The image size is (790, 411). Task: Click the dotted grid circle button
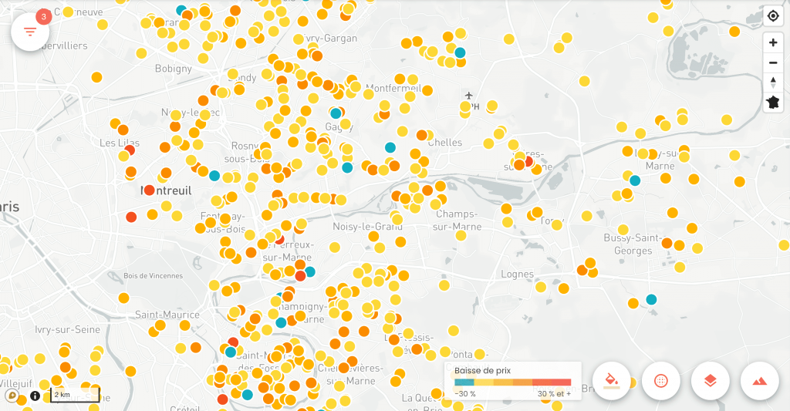click(x=660, y=380)
